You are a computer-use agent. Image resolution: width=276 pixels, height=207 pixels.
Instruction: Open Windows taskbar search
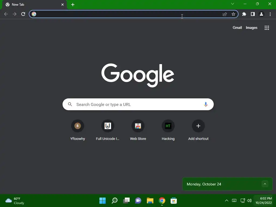tap(115, 201)
